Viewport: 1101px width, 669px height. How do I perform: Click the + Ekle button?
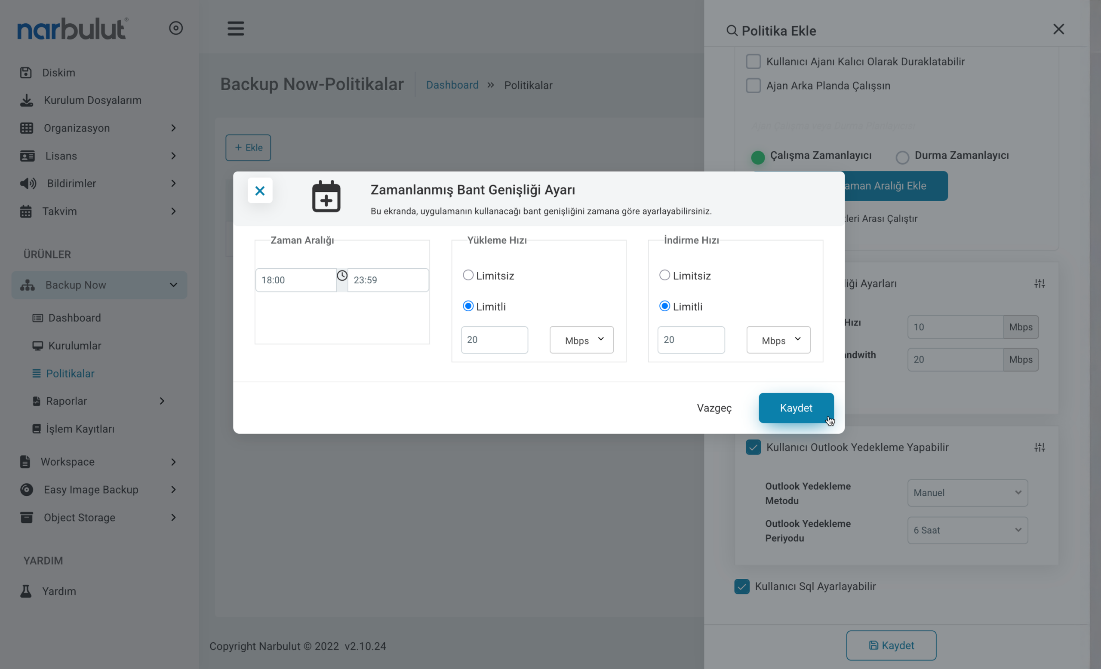tap(248, 147)
